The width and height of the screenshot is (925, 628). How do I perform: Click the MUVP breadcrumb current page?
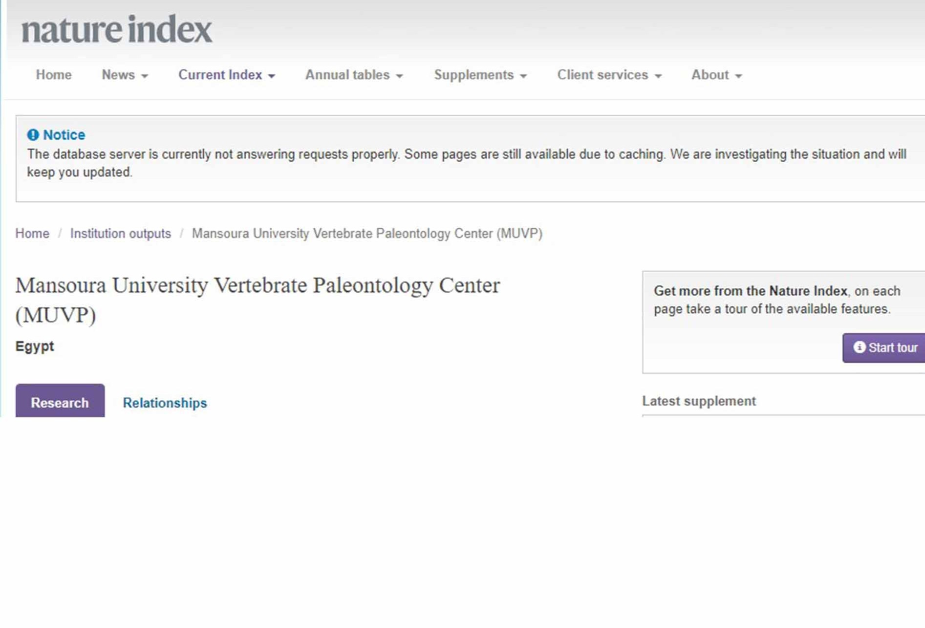click(367, 234)
